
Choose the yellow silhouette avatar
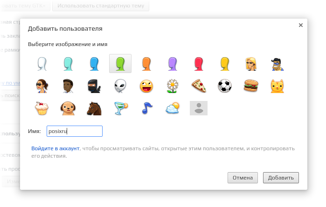pos(225,64)
